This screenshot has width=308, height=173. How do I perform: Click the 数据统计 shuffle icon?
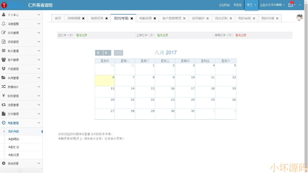[x=3, y=86]
